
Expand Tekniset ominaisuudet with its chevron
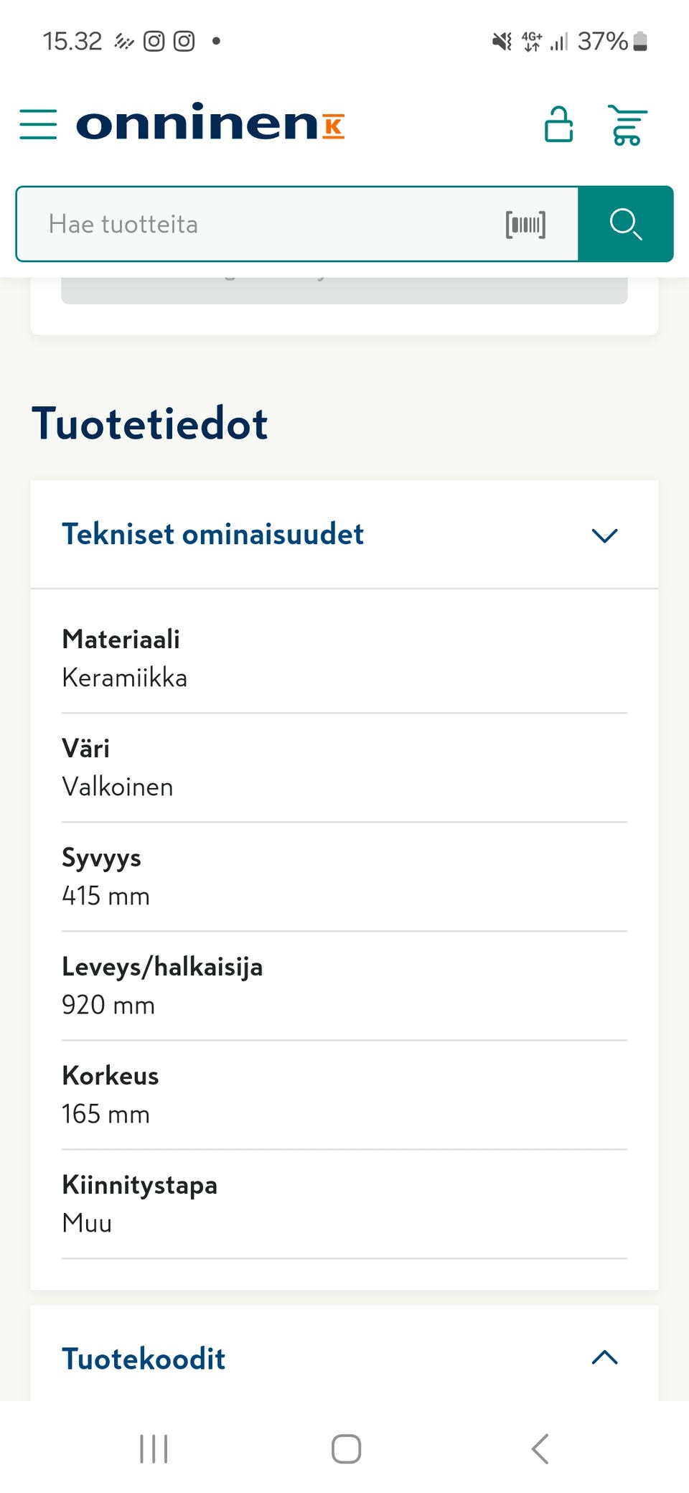(604, 535)
